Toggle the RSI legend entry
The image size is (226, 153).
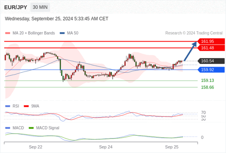[x=12, y=106]
